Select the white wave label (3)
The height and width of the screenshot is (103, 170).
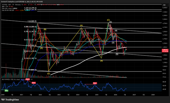pos(113,43)
